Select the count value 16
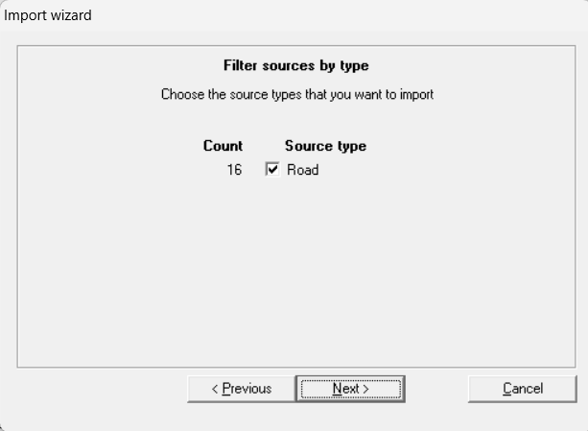 (x=234, y=170)
